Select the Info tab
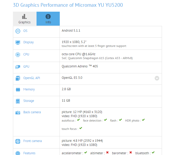 [48, 19]
